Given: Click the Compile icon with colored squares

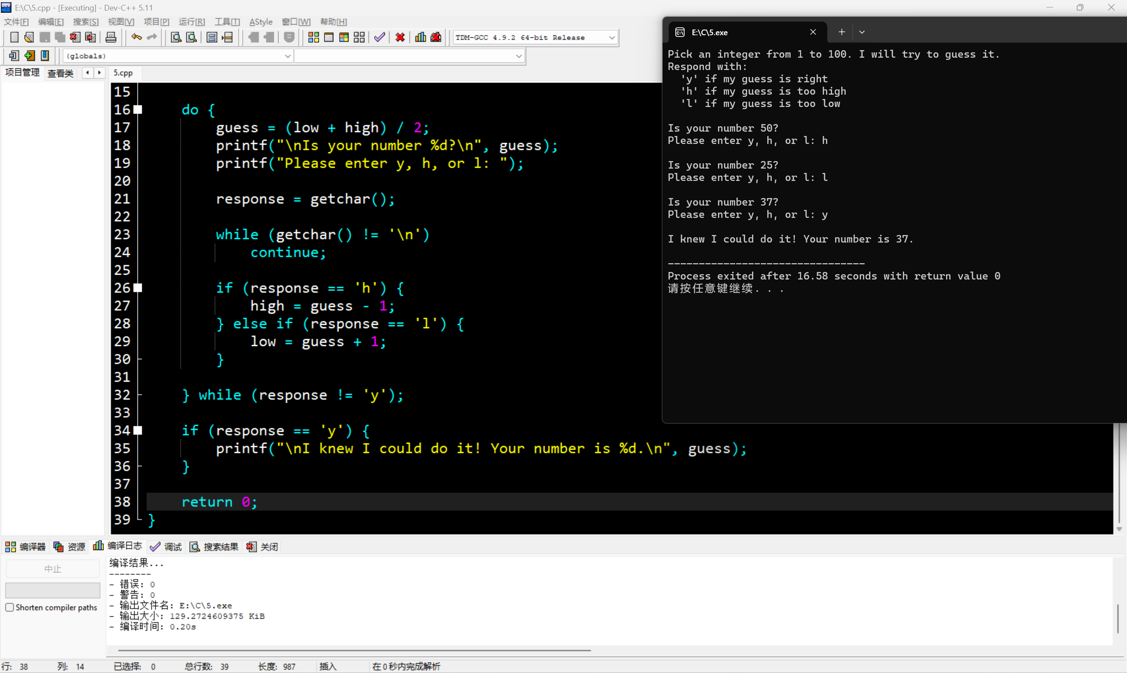Looking at the screenshot, I should pos(313,38).
